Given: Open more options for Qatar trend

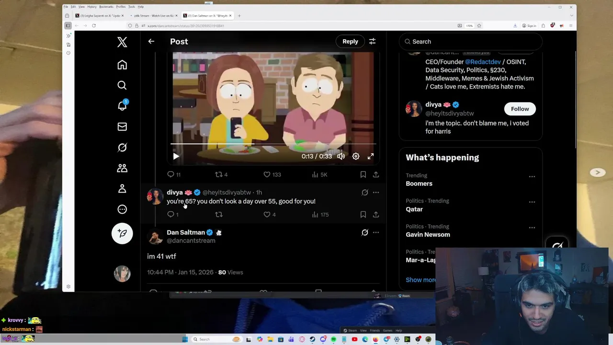Looking at the screenshot, I should 532,202.
